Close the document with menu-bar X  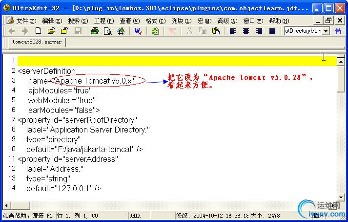(x=340, y=21)
